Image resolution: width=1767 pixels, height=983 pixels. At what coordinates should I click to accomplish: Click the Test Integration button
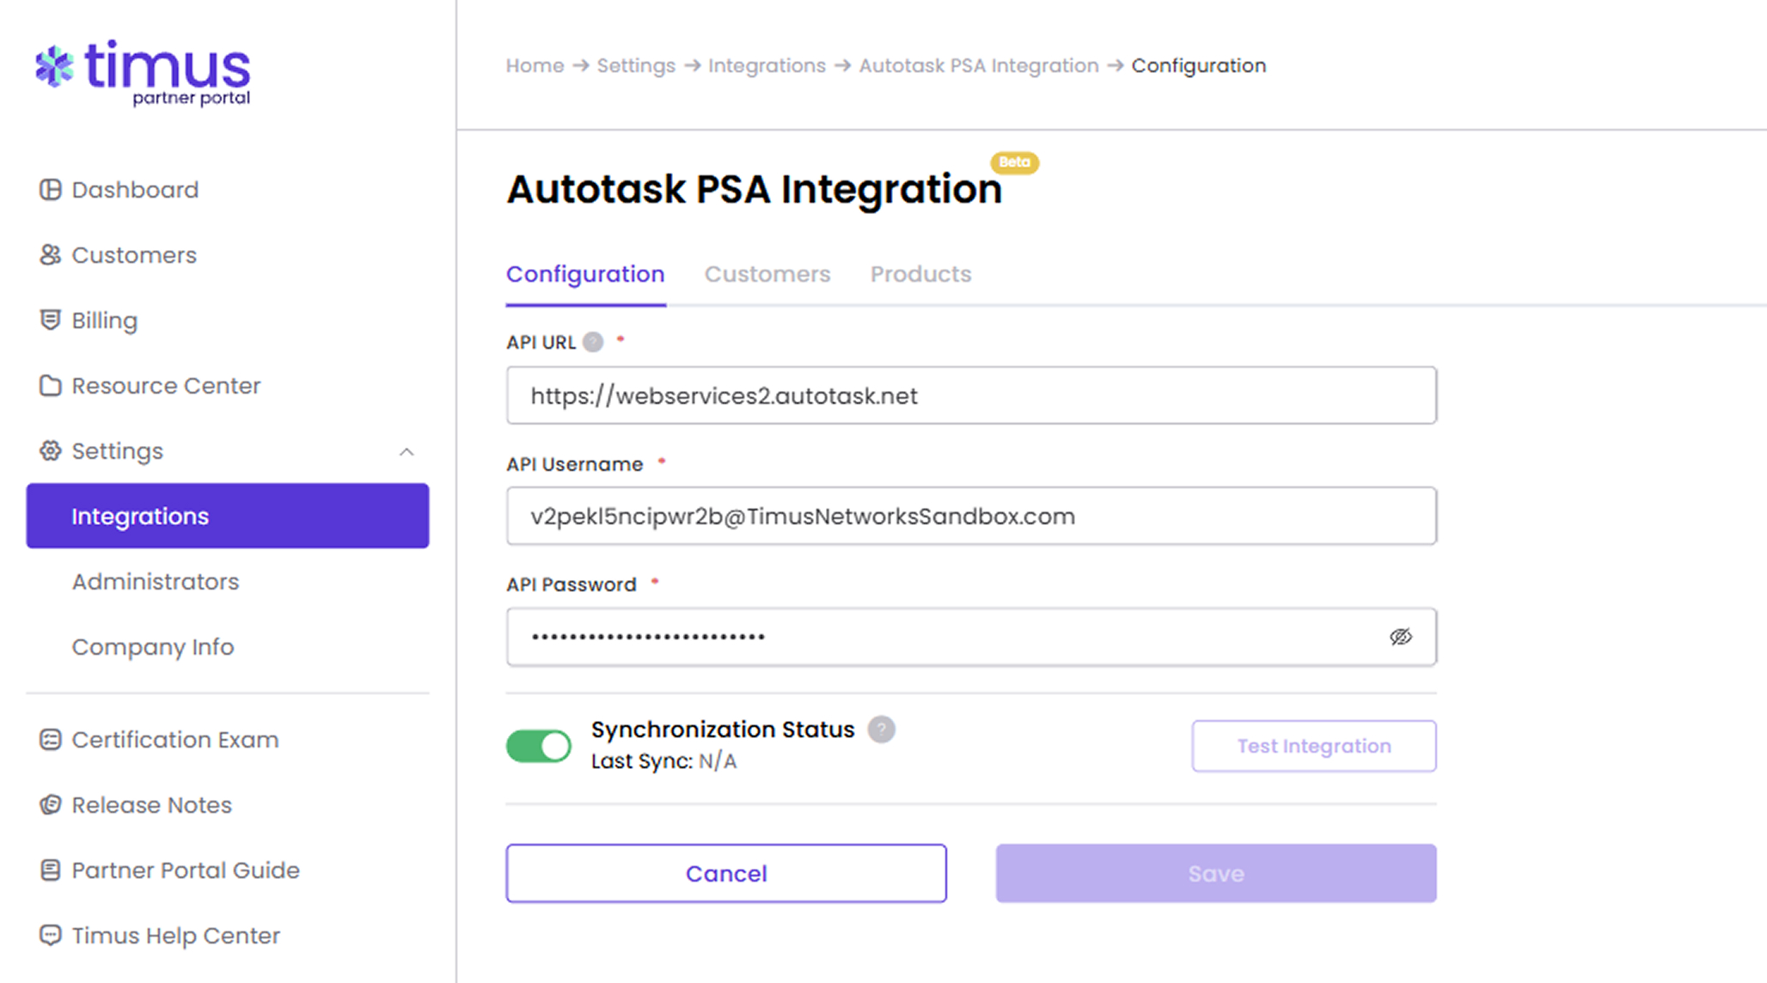click(1313, 746)
